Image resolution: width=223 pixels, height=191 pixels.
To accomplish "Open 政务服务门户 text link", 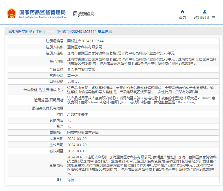I will pos(204,17).
